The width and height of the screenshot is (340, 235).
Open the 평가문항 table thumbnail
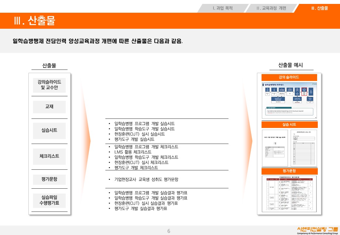(x=289, y=194)
